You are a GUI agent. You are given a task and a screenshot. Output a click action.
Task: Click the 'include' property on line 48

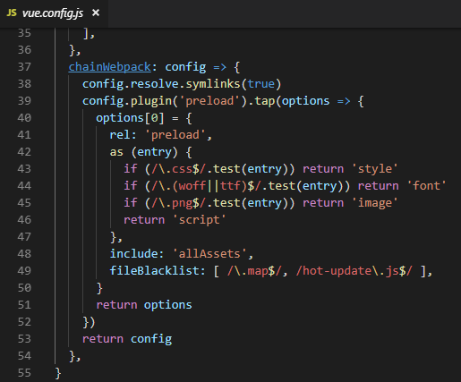[133, 254]
